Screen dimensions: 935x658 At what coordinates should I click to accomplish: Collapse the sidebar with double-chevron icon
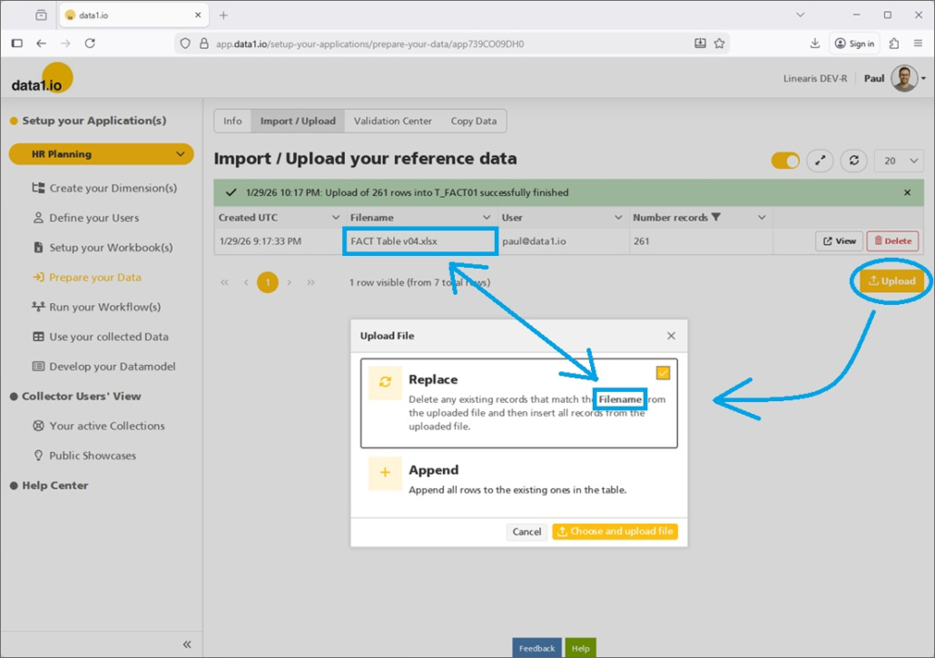[187, 644]
